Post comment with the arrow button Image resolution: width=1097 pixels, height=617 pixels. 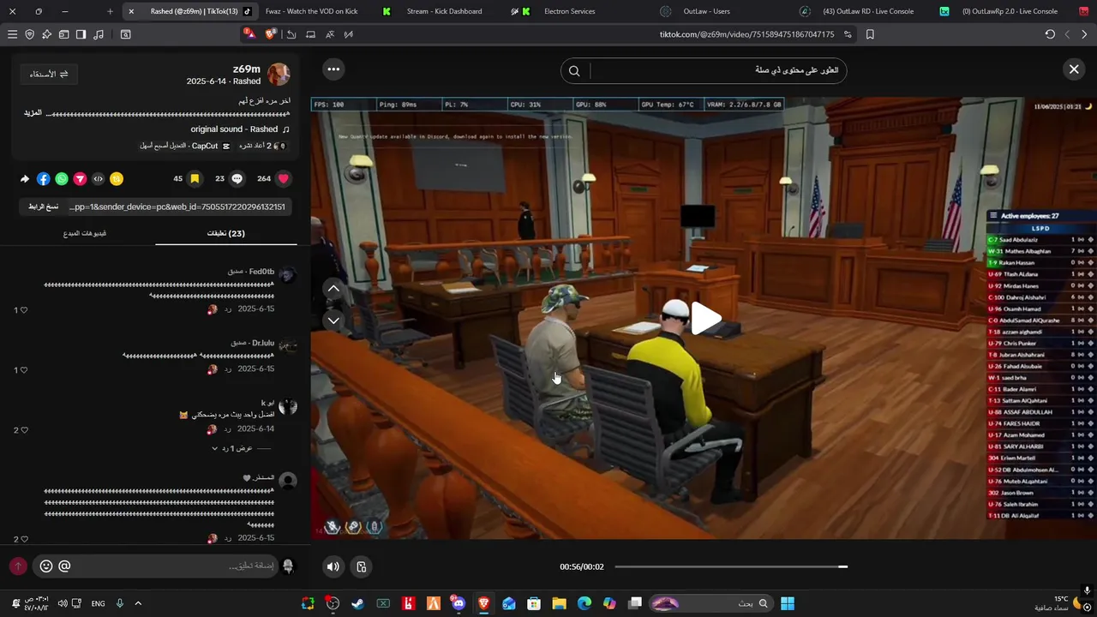pos(18,566)
